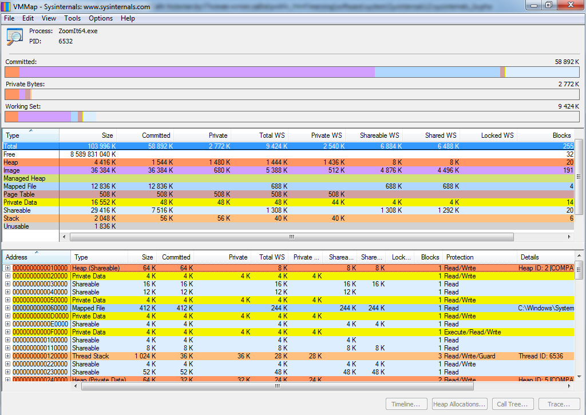Open the Tools menu
Screen dimensions: 586x415
click(x=72, y=18)
